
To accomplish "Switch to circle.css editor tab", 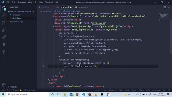I will 45,7.
